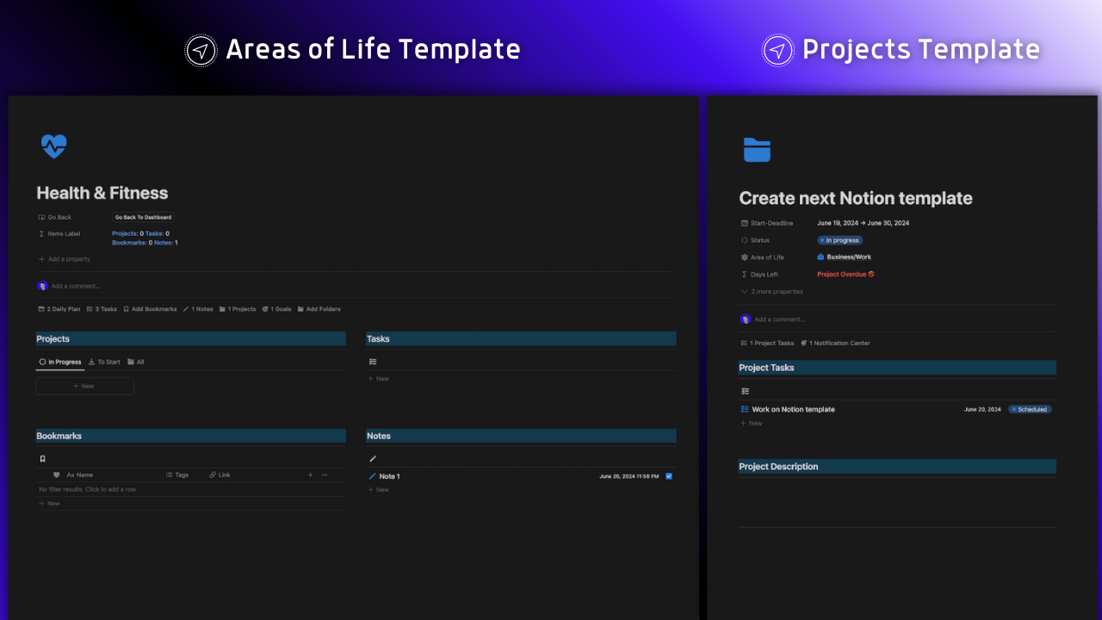This screenshot has height=620, width=1102.
Task: Open the Note 1 entry
Action: coord(390,476)
